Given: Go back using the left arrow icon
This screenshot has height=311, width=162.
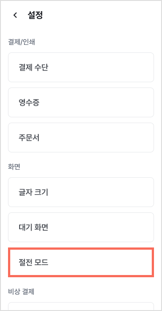Looking at the screenshot, I should [x=15, y=15].
